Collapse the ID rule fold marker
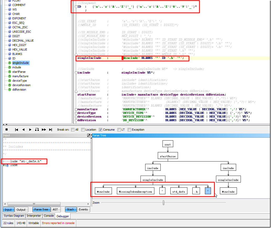This screenshot has height=228, width=271. [x=76, y=7]
